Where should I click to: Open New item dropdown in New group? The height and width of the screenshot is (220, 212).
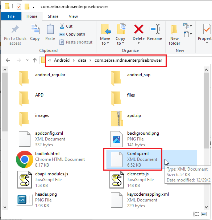187,26
